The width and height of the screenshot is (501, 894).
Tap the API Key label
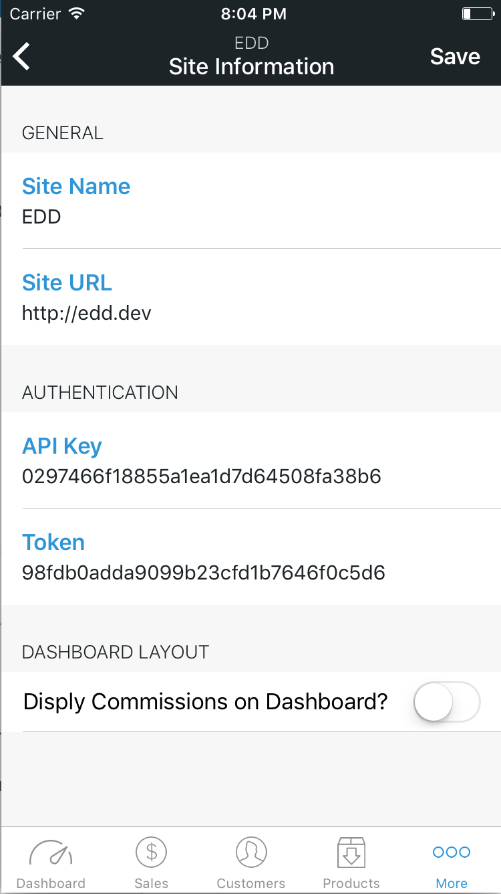(x=62, y=446)
